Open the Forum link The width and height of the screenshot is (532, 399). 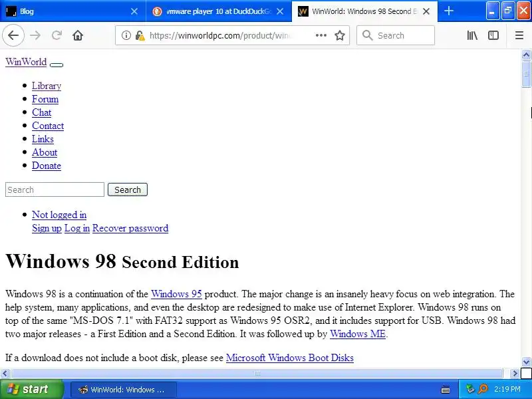pyautogui.click(x=45, y=99)
